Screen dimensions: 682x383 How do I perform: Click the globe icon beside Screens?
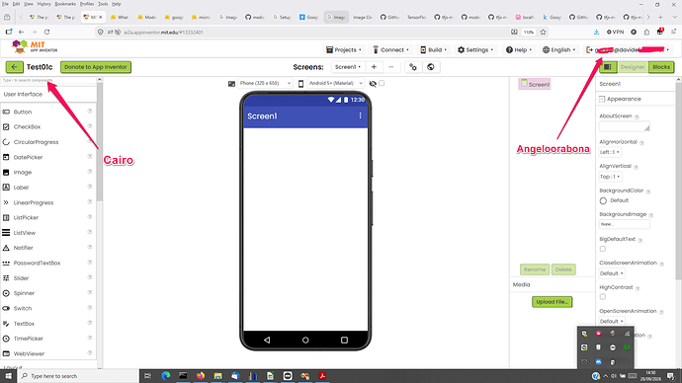coord(431,67)
